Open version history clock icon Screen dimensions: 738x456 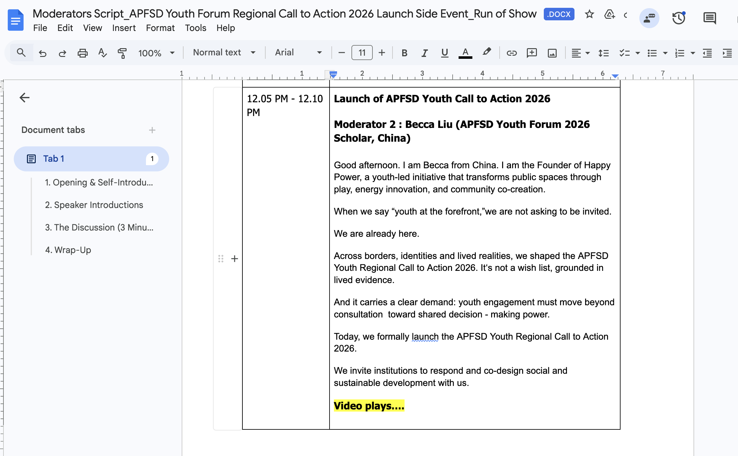point(678,18)
